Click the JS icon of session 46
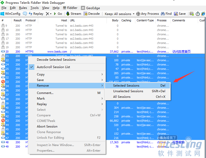Screen dimensions: 206x158 click(x=3, y=133)
